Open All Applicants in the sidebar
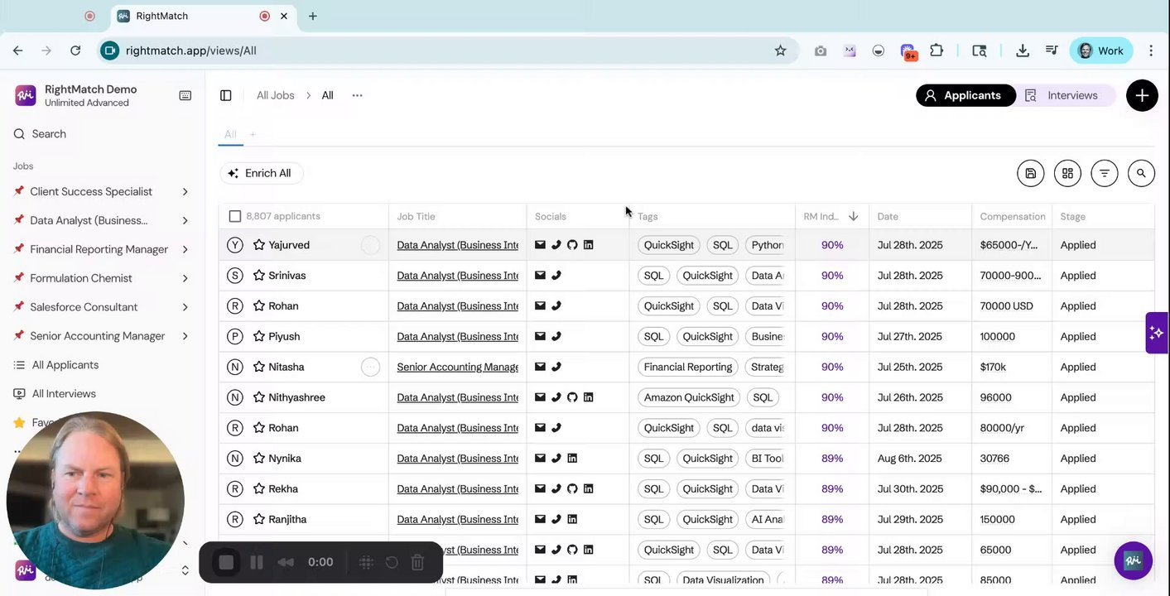 point(65,365)
